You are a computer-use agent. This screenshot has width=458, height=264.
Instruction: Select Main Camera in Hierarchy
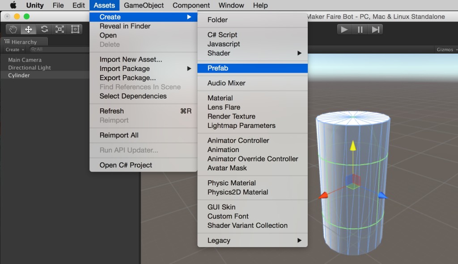tap(25, 60)
